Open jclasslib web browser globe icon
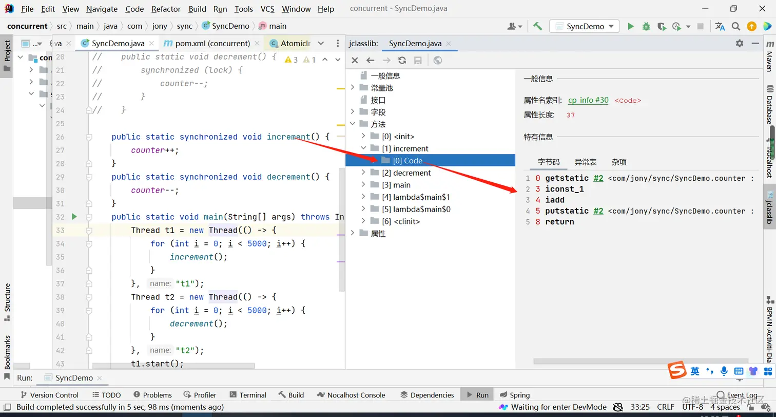776x417 pixels. (x=437, y=61)
